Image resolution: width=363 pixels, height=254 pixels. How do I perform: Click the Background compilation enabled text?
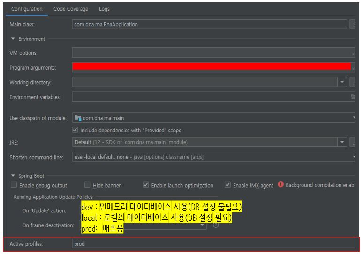coord(320,185)
